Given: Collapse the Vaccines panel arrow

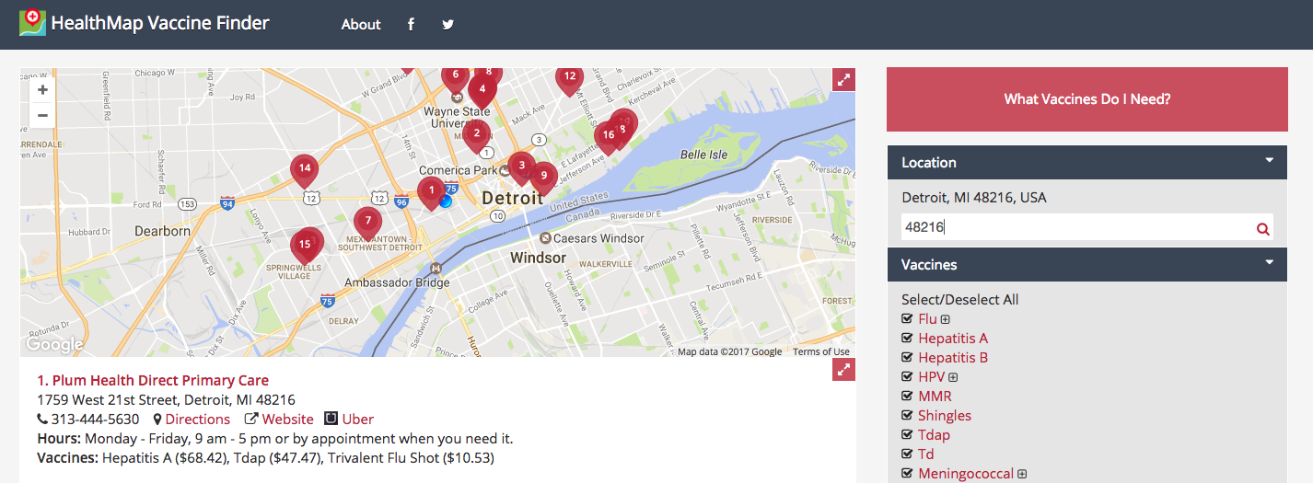Looking at the screenshot, I should point(1270,263).
